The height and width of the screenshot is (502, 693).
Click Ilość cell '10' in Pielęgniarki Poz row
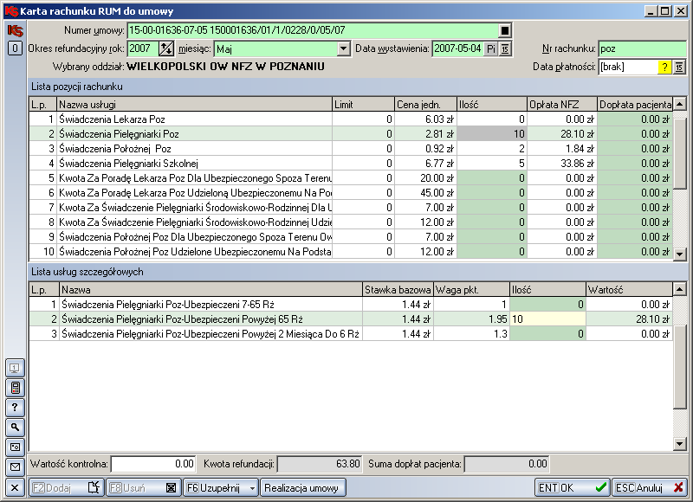[491, 134]
